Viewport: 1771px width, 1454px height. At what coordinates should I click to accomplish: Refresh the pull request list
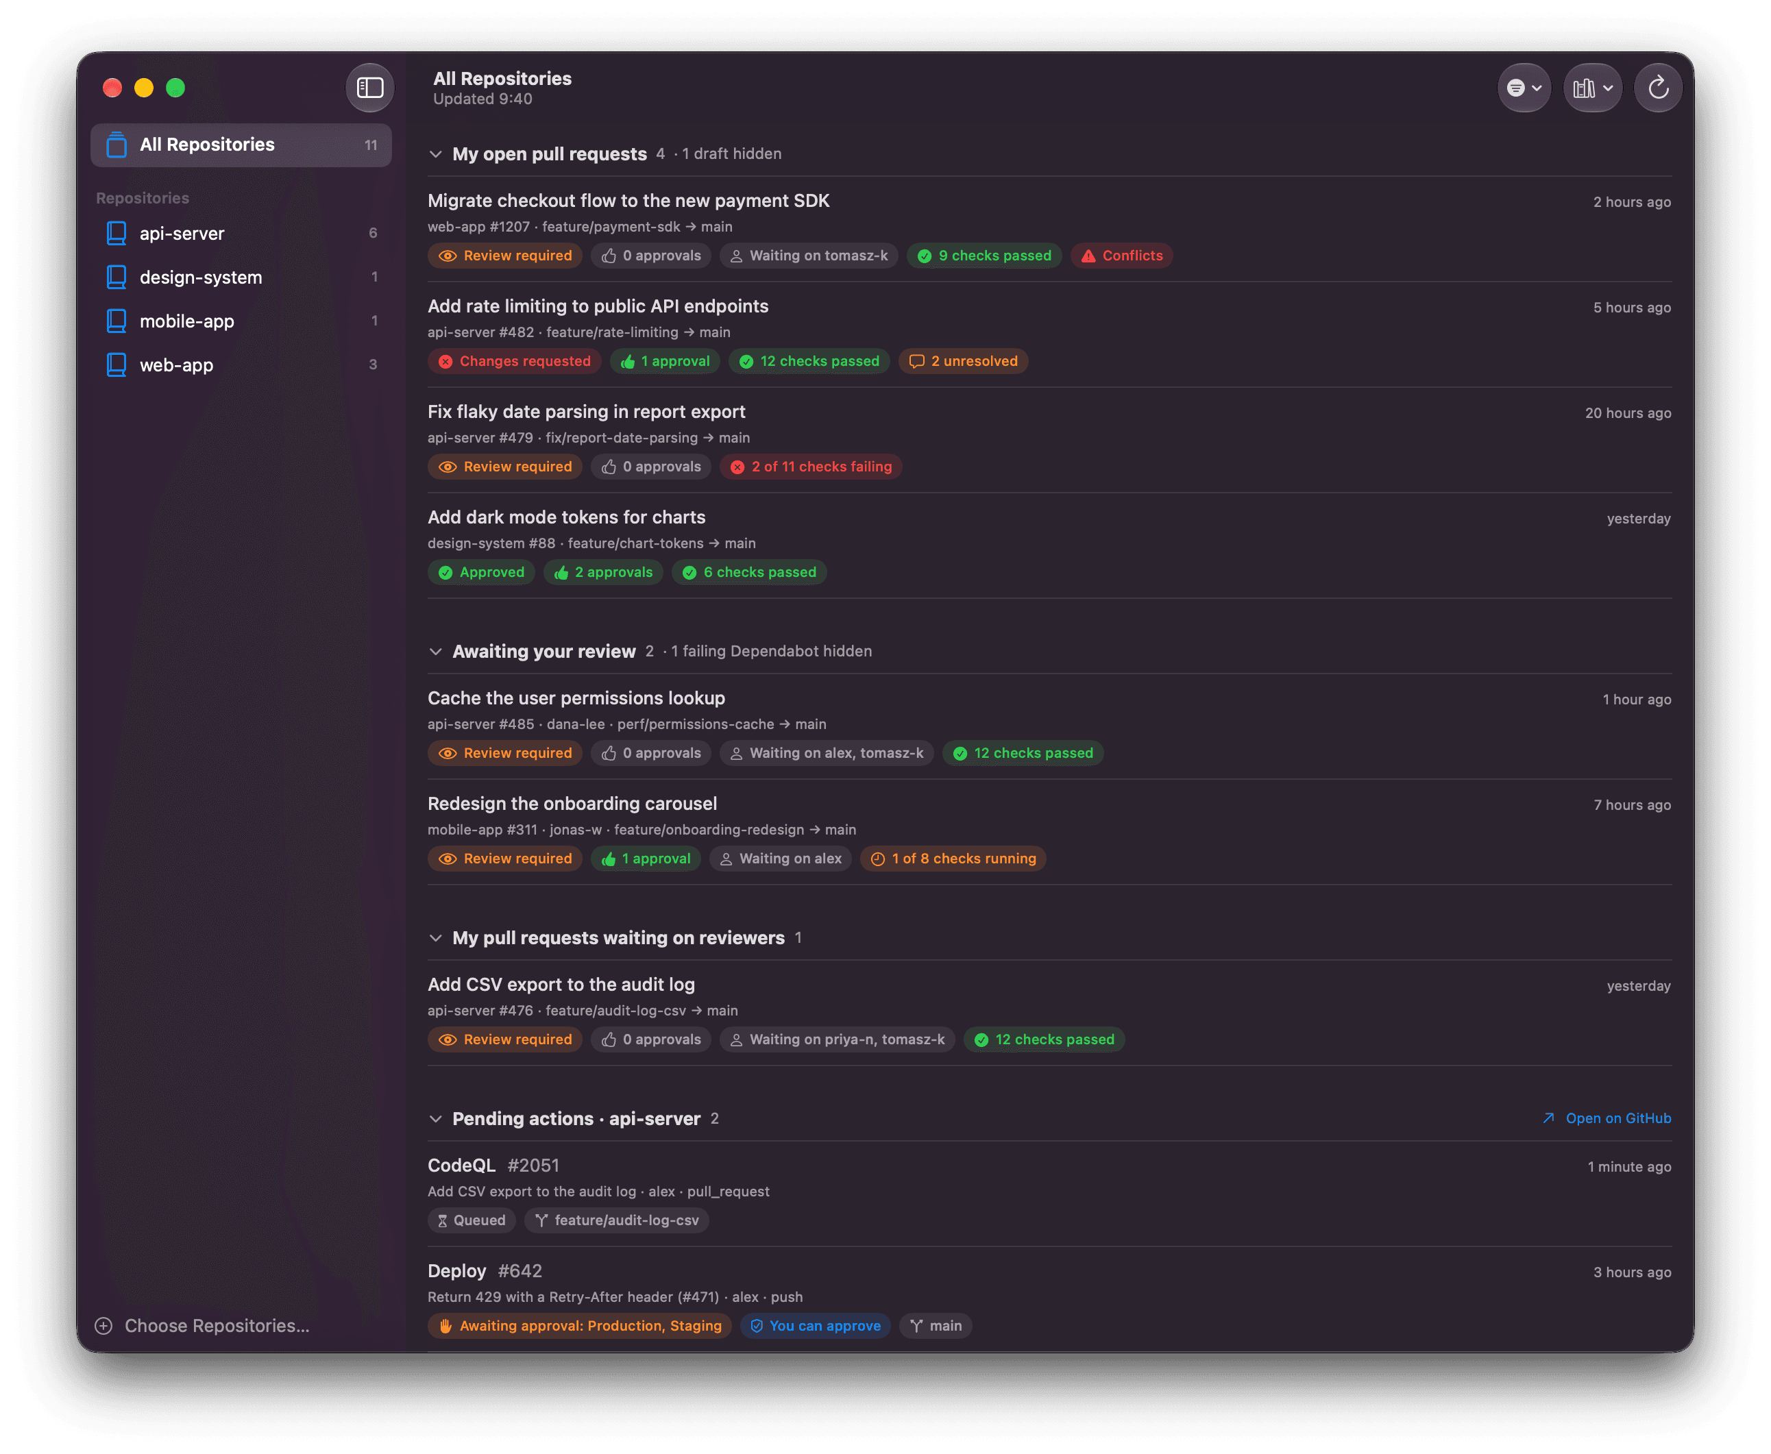click(1658, 88)
